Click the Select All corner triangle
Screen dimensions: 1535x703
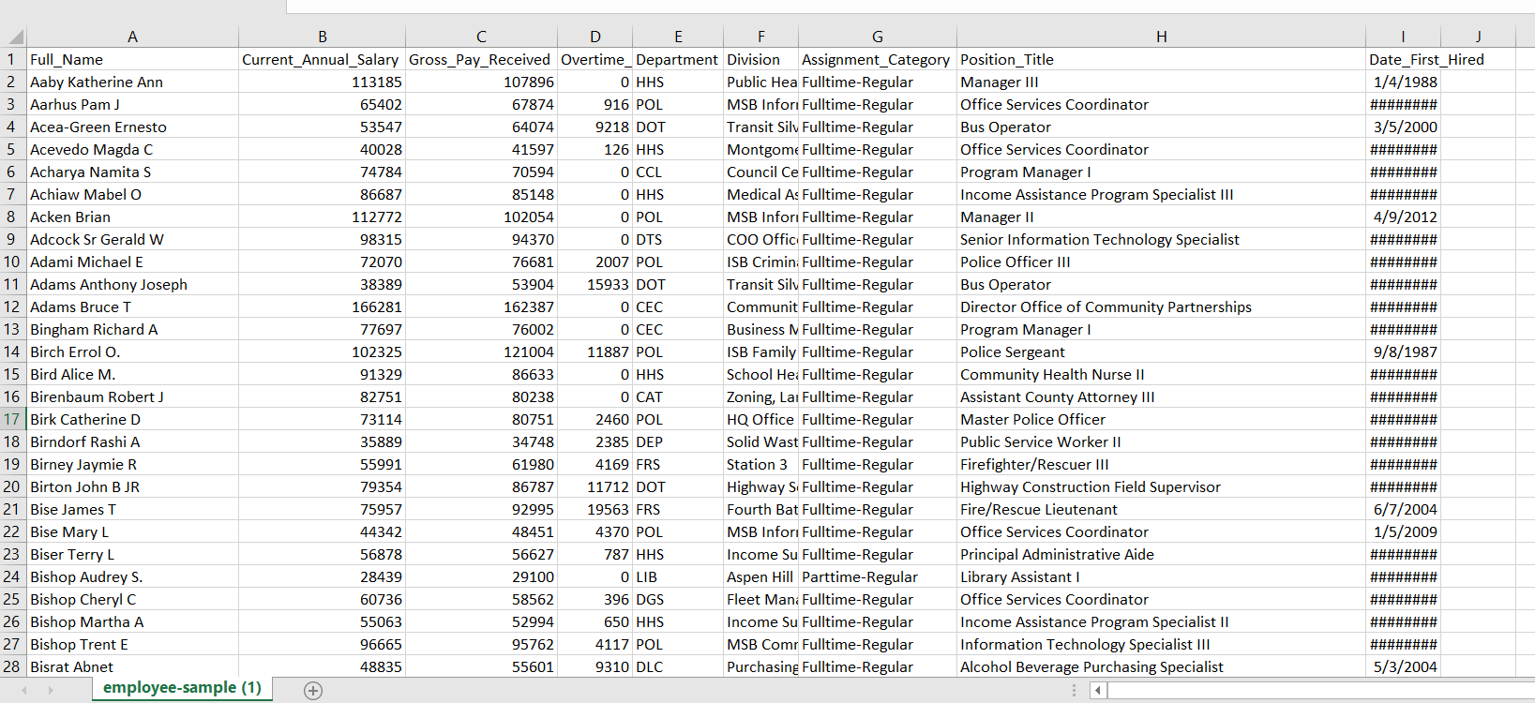pos(16,37)
